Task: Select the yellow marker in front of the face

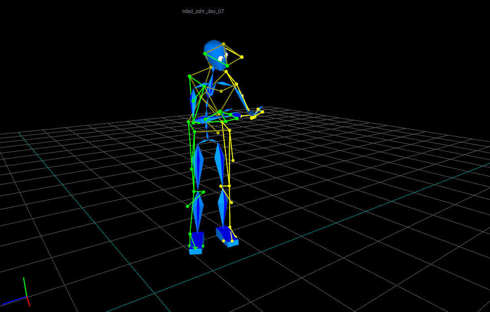Action: coord(242,57)
